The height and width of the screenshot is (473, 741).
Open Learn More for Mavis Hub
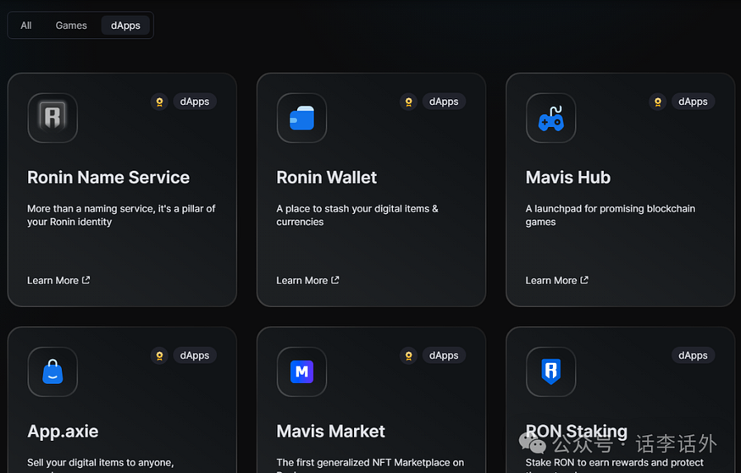click(556, 280)
